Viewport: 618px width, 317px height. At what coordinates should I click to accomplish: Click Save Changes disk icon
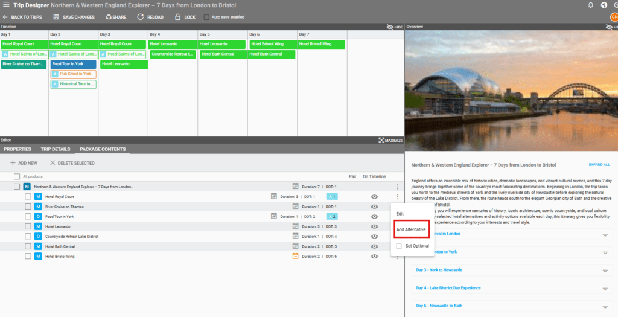click(x=56, y=17)
